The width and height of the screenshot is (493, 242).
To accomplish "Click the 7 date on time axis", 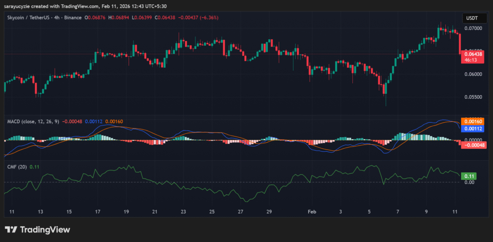I will (398, 212).
